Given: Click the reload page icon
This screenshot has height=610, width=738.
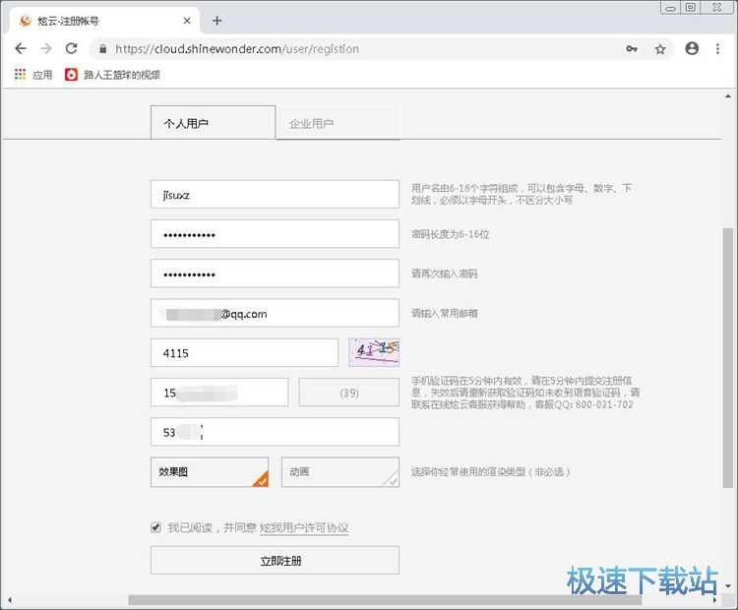Looking at the screenshot, I should tap(71, 48).
